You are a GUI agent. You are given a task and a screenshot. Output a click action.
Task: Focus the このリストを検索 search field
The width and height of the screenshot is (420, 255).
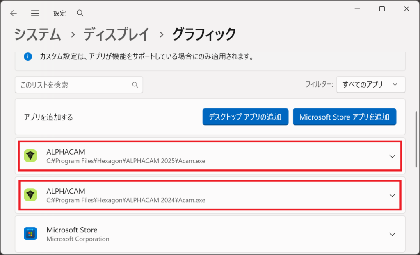point(74,85)
